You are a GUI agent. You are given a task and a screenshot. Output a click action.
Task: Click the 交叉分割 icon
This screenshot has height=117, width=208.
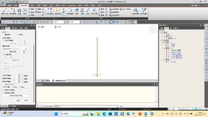pyautogui.click(x=94, y=11)
